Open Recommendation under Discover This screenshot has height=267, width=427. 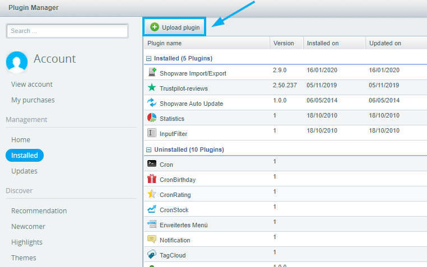[x=39, y=210]
